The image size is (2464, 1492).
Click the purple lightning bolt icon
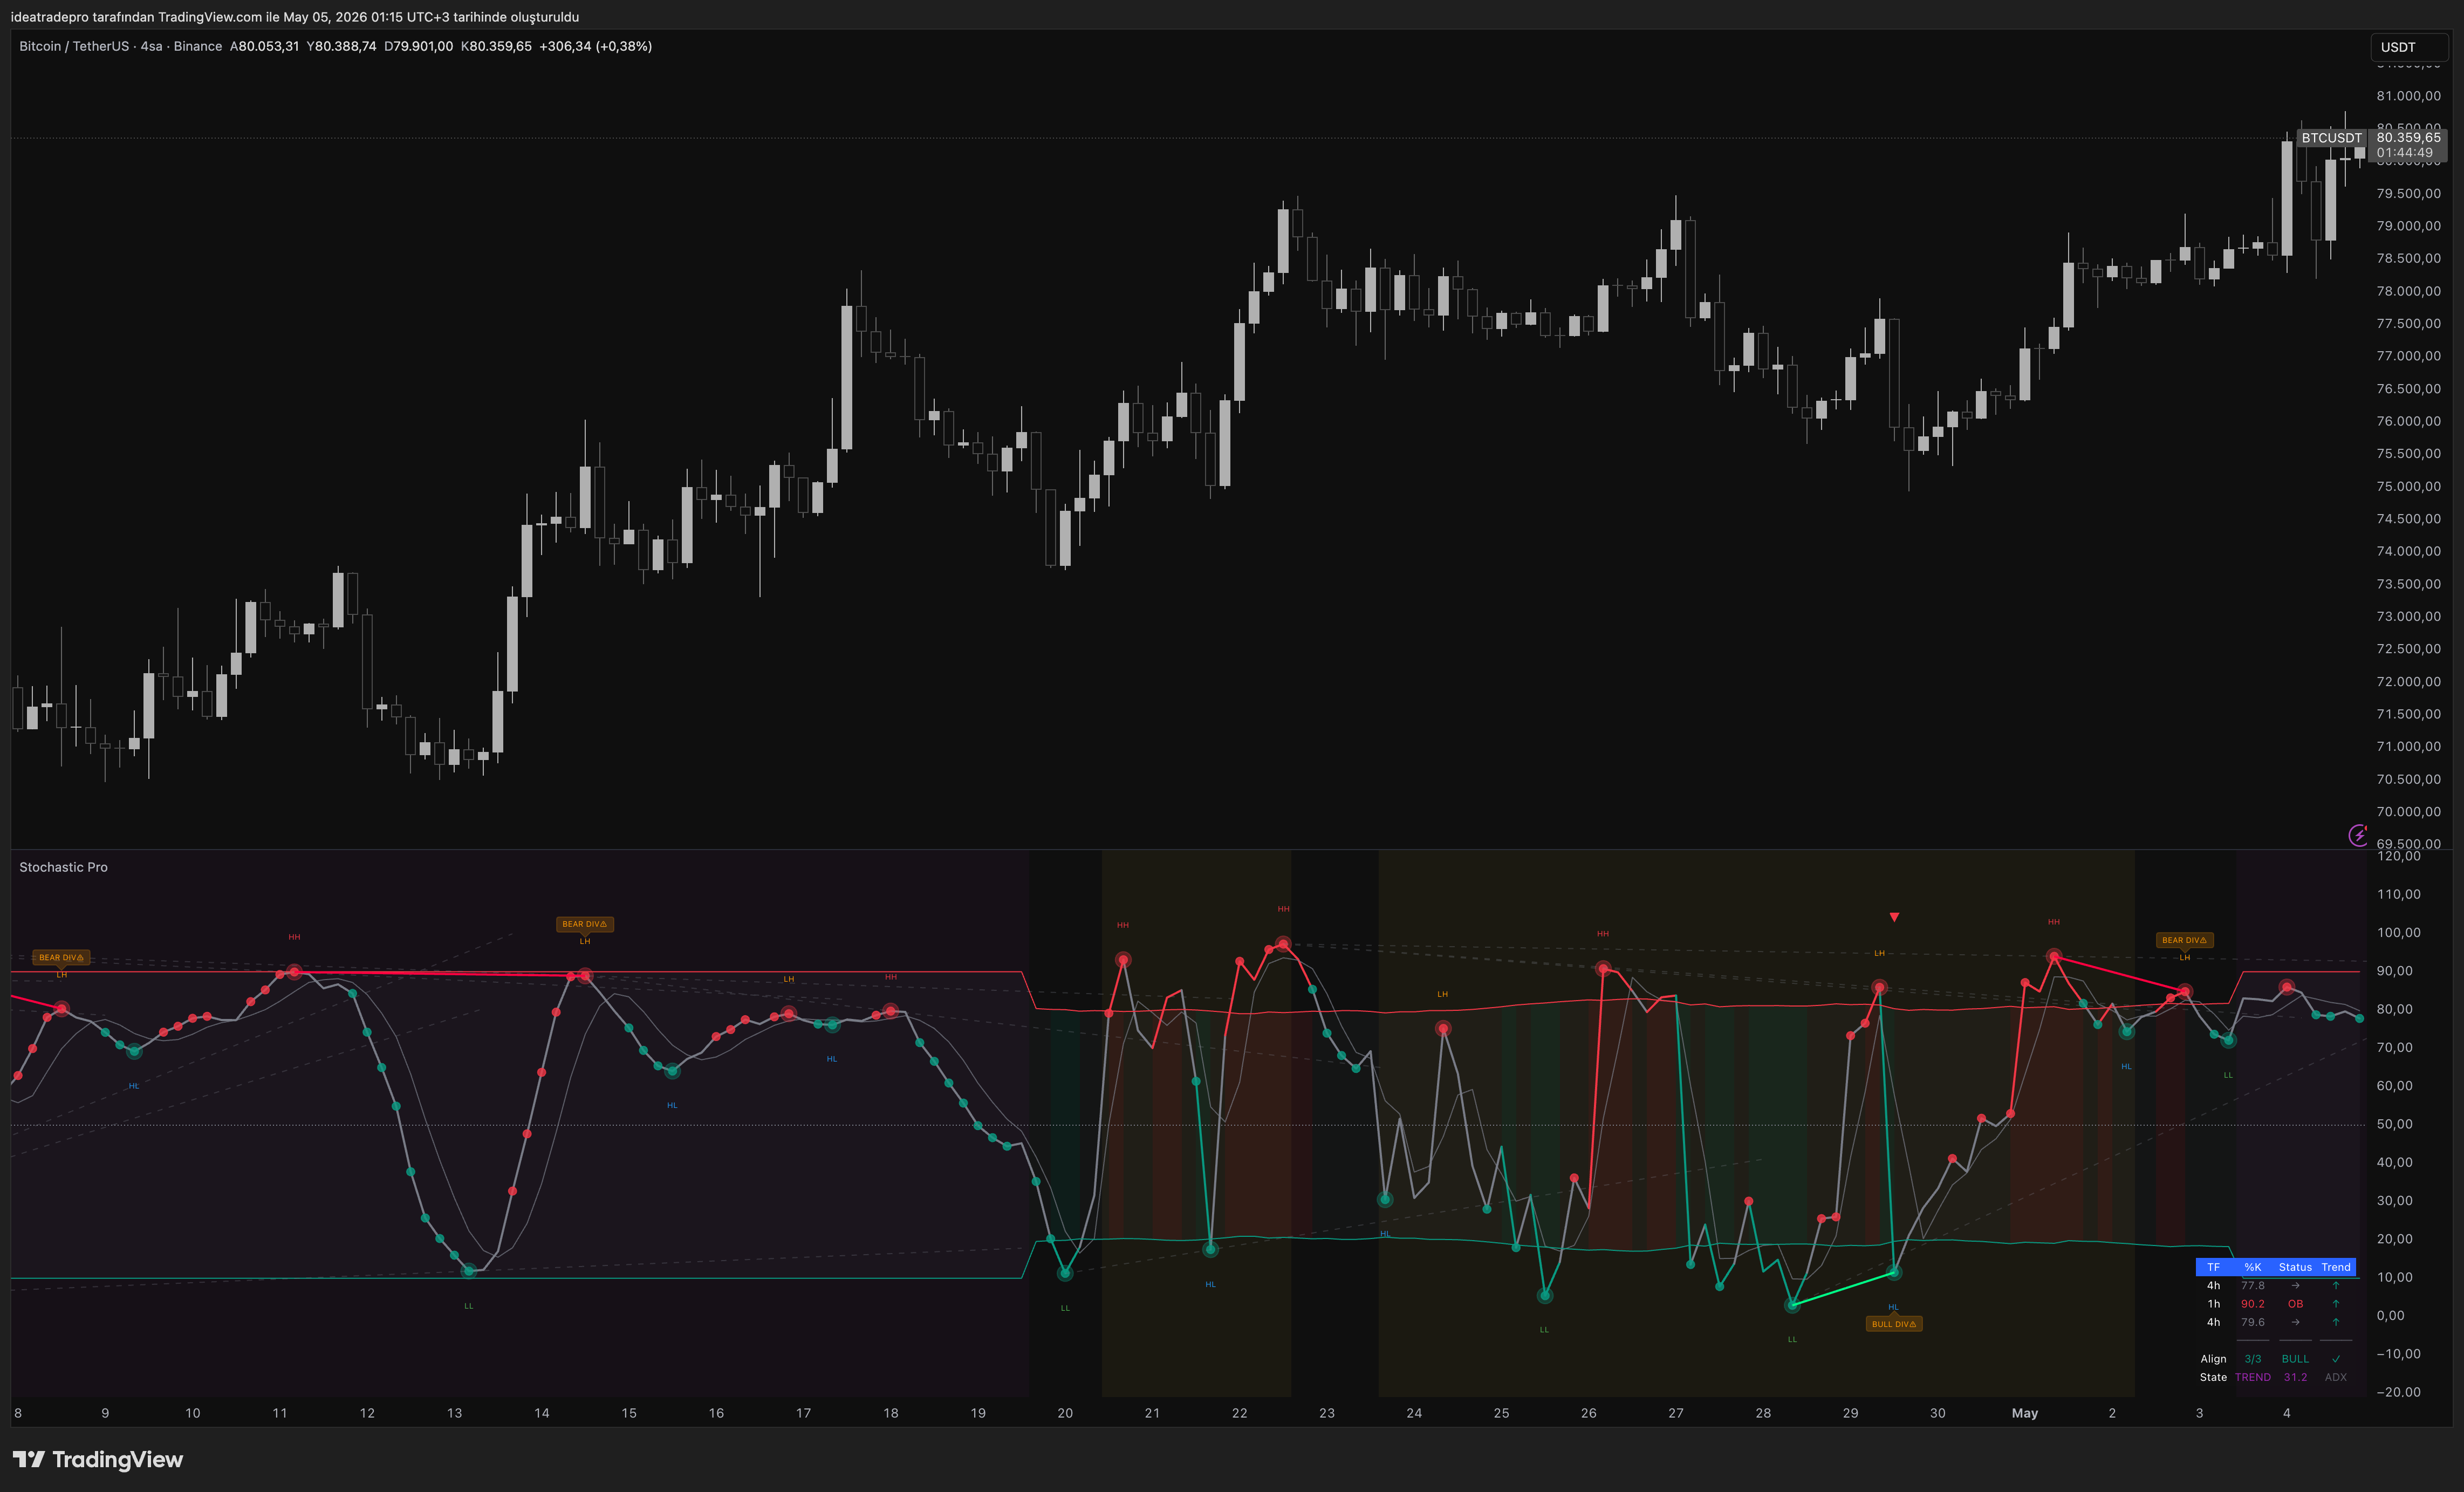click(2358, 835)
